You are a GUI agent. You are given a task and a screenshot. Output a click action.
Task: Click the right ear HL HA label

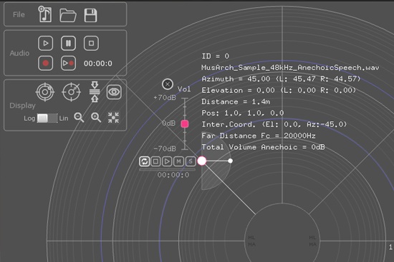pyautogui.click(x=312, y=241)
